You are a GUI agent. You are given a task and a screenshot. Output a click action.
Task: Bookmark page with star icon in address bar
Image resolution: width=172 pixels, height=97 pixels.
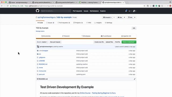144,6
